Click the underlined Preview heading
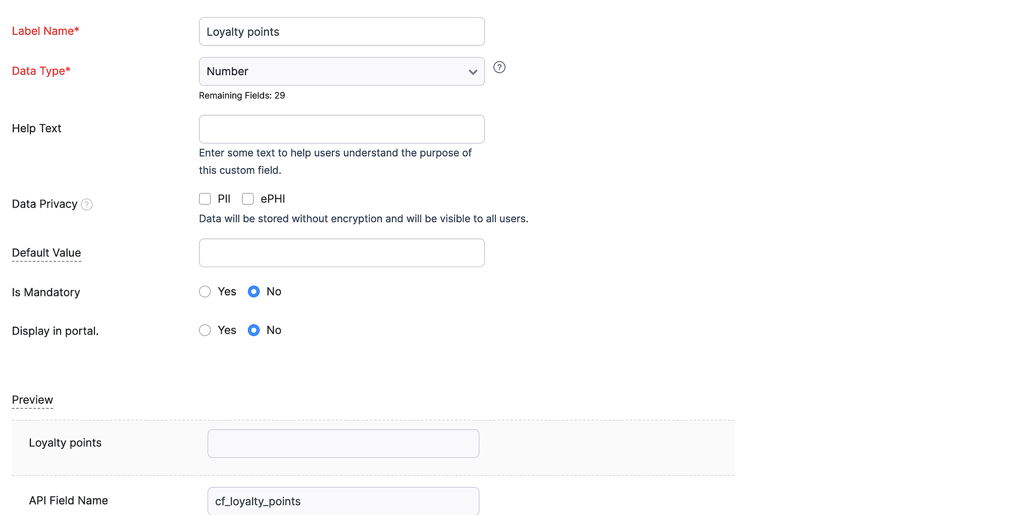This screenshot has width=1010, height=515. 32,400
